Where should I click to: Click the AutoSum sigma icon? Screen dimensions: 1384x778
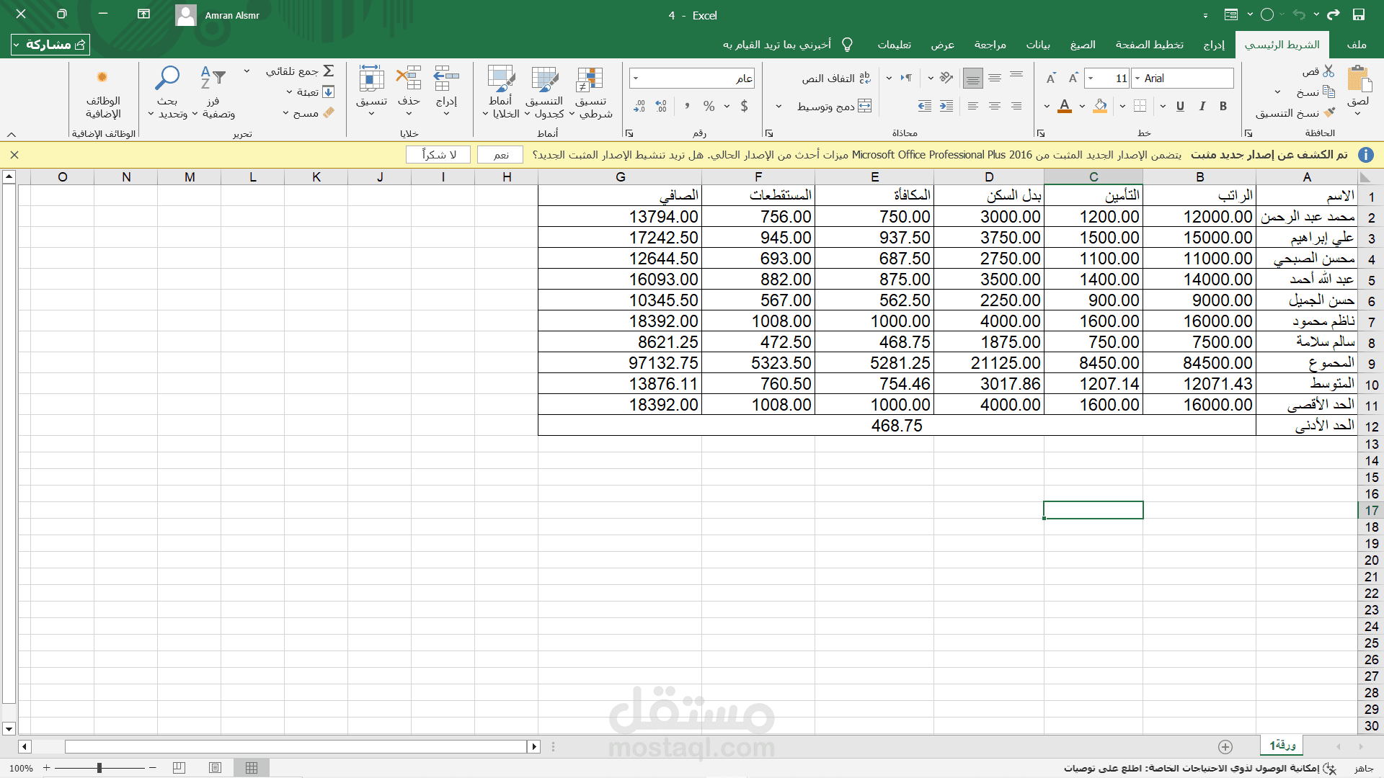pos(329,71)
